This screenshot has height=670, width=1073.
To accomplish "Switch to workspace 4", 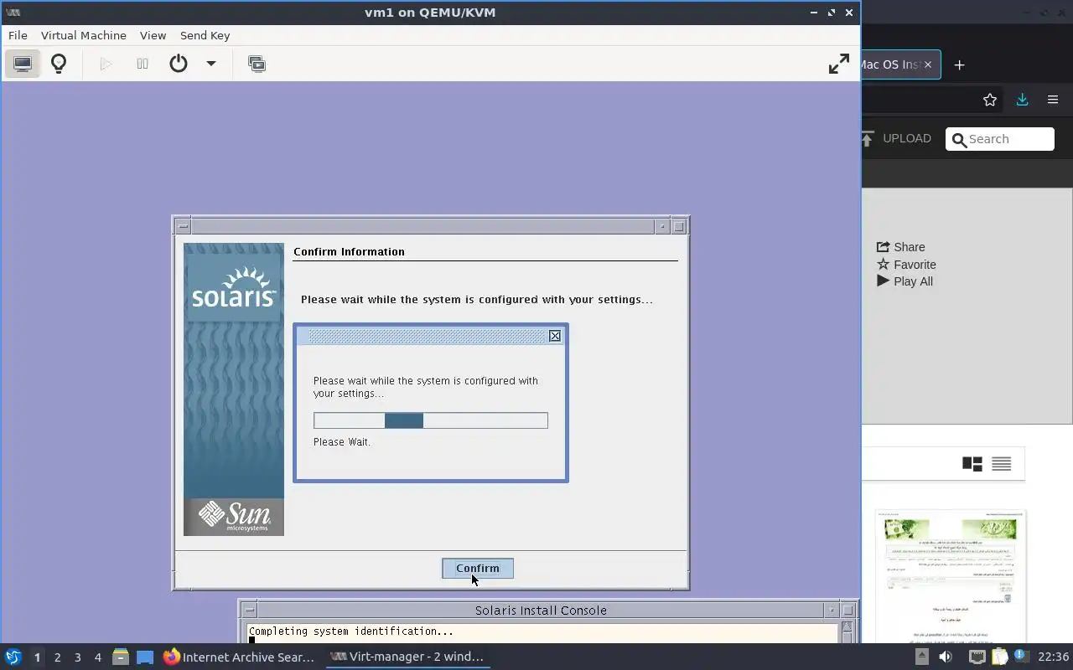I will pos(97,657).
